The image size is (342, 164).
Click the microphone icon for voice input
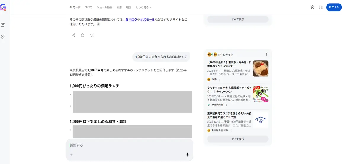(187, 155)
